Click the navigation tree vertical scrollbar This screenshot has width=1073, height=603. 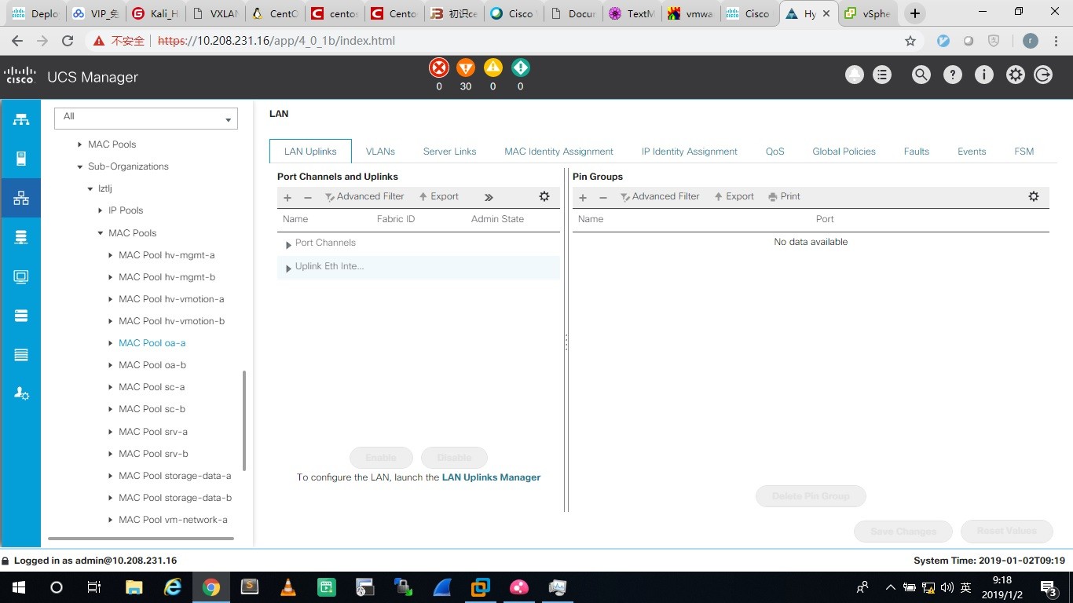tap(244, 421)
